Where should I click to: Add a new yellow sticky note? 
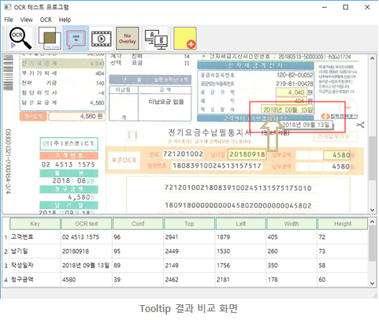pos(185,39)
